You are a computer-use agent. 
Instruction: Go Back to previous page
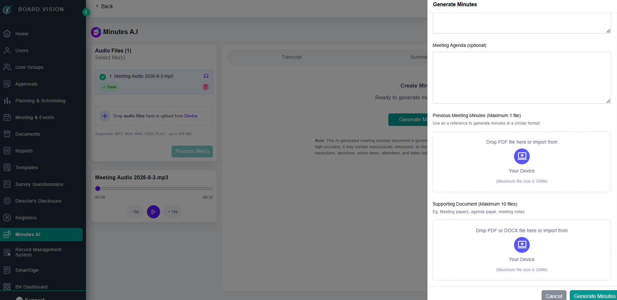pos(104,6)
